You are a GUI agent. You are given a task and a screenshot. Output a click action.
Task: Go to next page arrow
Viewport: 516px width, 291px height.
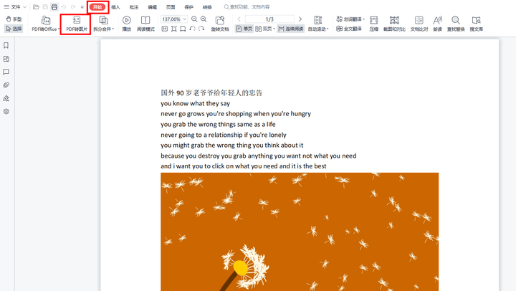[300, 19]
